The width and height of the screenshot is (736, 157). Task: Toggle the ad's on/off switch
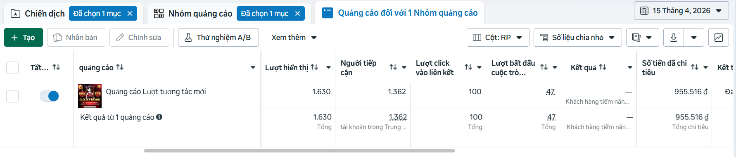49,96
